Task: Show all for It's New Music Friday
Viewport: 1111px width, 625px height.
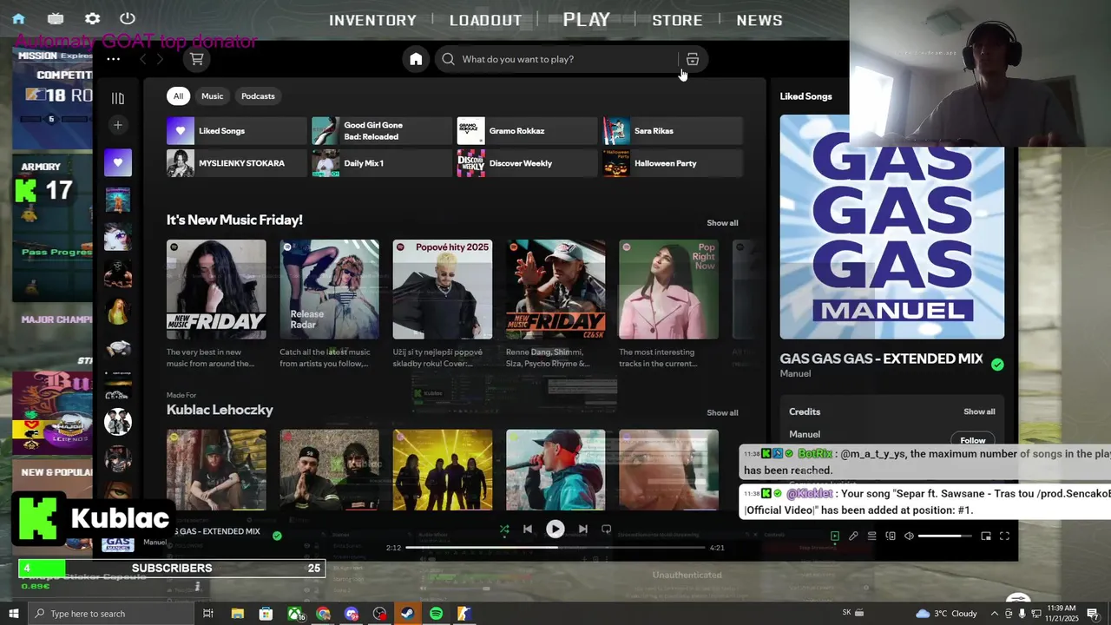Action: pyautogui.click(x=722, y=223)
